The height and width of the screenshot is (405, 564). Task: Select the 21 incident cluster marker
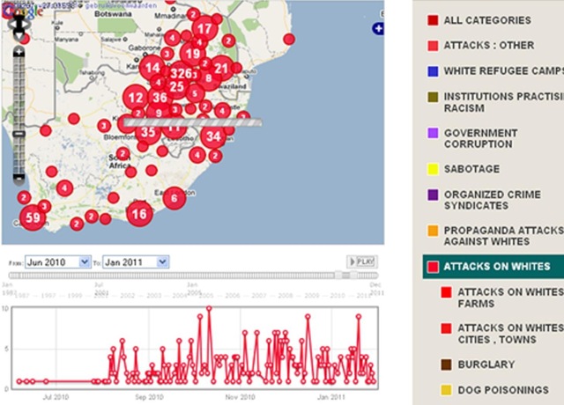pyautogui.click(x=221, y=69)
